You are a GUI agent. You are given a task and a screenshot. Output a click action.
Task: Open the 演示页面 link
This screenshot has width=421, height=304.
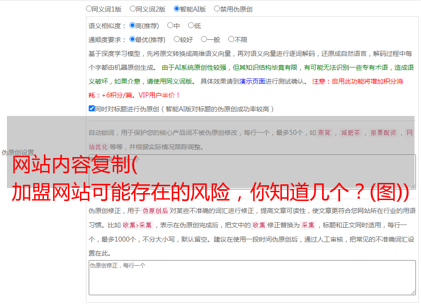[x=252, y=81]
